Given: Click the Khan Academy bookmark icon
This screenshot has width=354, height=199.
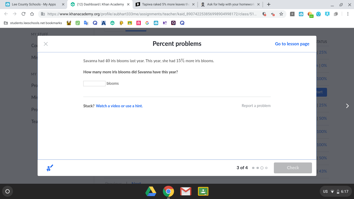Looking at the screenshot, I should pyautogui.click(x=112, y=23).
